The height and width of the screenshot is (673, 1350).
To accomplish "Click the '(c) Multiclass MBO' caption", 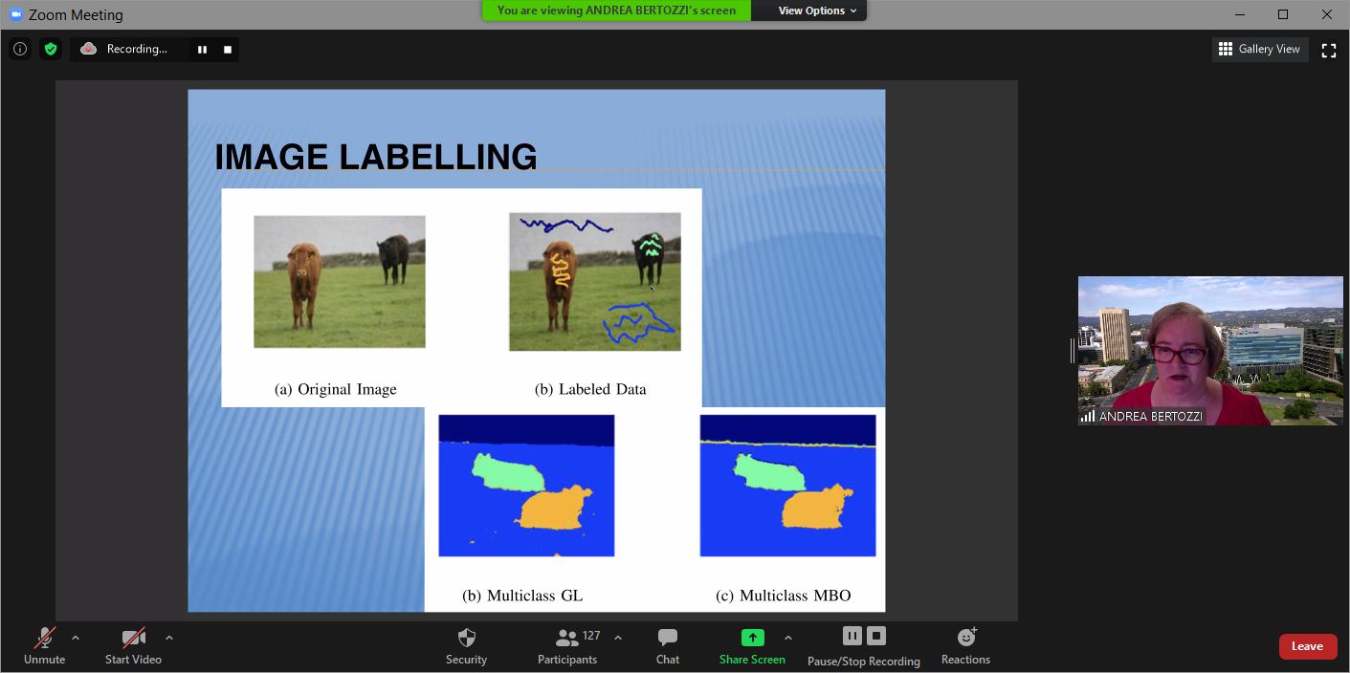I will point(784,596).
